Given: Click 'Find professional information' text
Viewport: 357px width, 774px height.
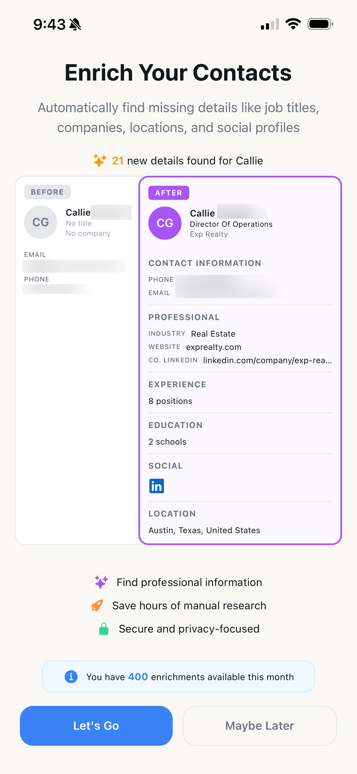Looking at the screenshot, I should [x=189, y=582].
